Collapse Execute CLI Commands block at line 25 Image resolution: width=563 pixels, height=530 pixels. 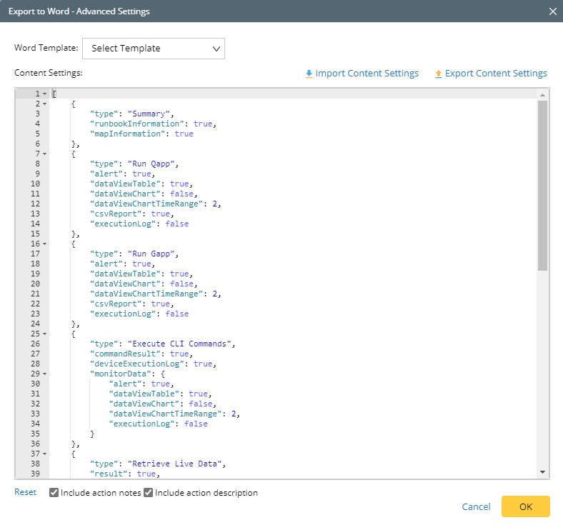[x=45, y=334]
